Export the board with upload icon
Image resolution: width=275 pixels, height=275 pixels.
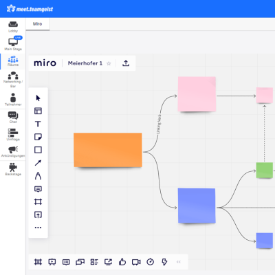point(126,63)
